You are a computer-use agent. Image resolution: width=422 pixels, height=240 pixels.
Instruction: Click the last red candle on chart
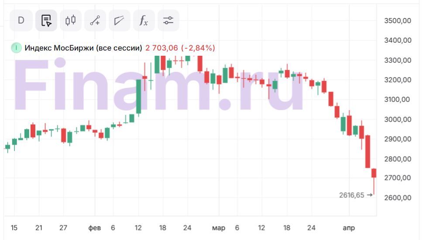[x=374, y=173]
